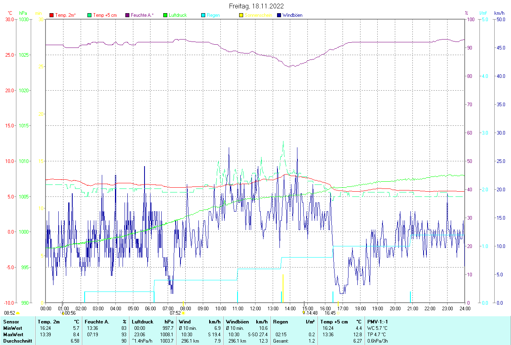
Task: Click the Temp +5 cm column header in table
Action: pos(334,322)
